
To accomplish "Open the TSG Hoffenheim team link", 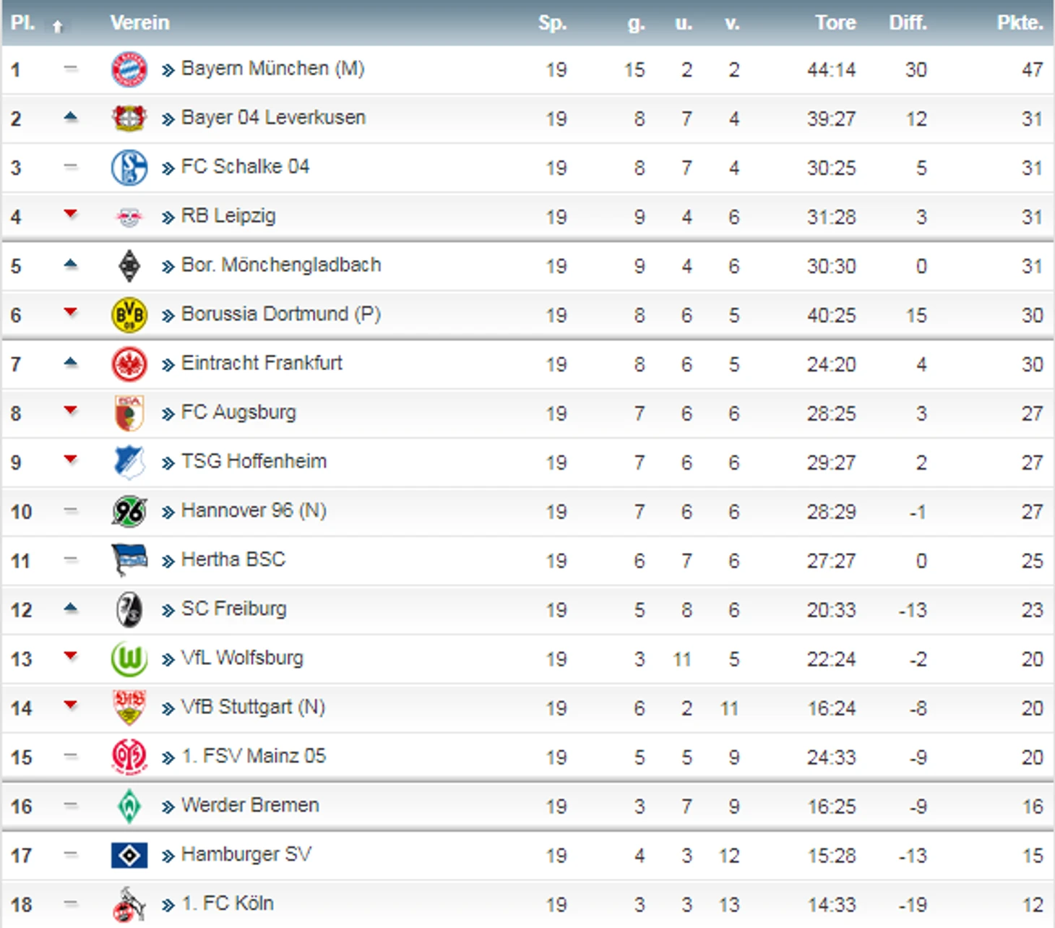I will (x=254, y=462).
